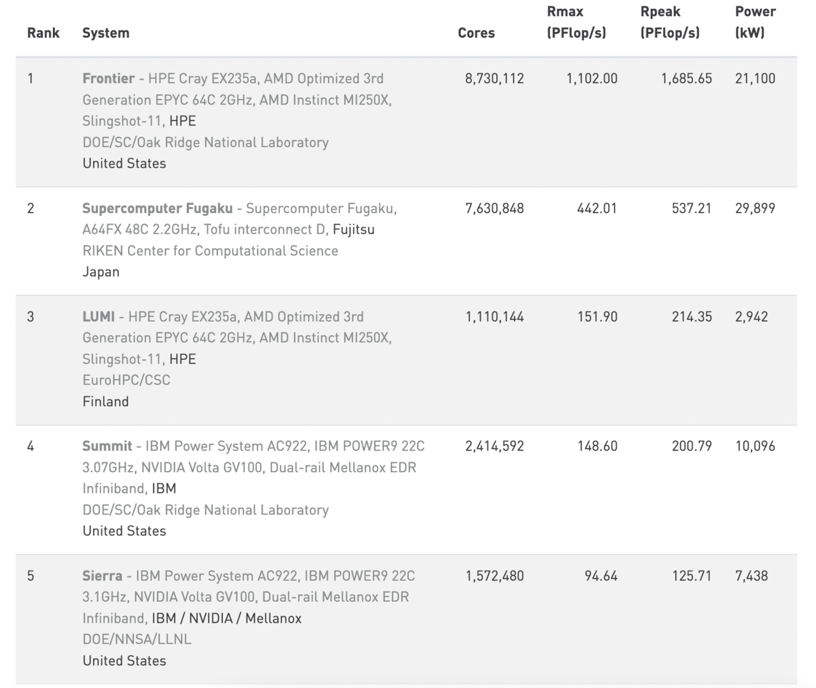Viewport: 816px width, 688px height.
Task: Open Oak Ridge National Laboratory under Frontier
Action: [x=205, y=142]
